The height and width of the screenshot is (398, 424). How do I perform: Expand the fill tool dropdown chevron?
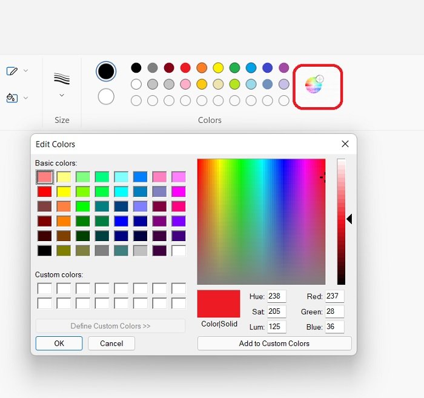(x=25, y=98)
